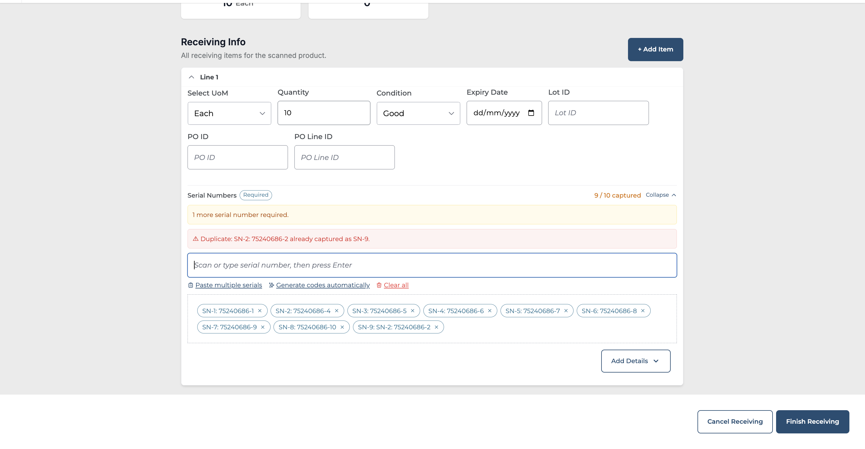Open the Expiry Date calendar picker icon
Viewport: 865px width, 449px height.
531,113
